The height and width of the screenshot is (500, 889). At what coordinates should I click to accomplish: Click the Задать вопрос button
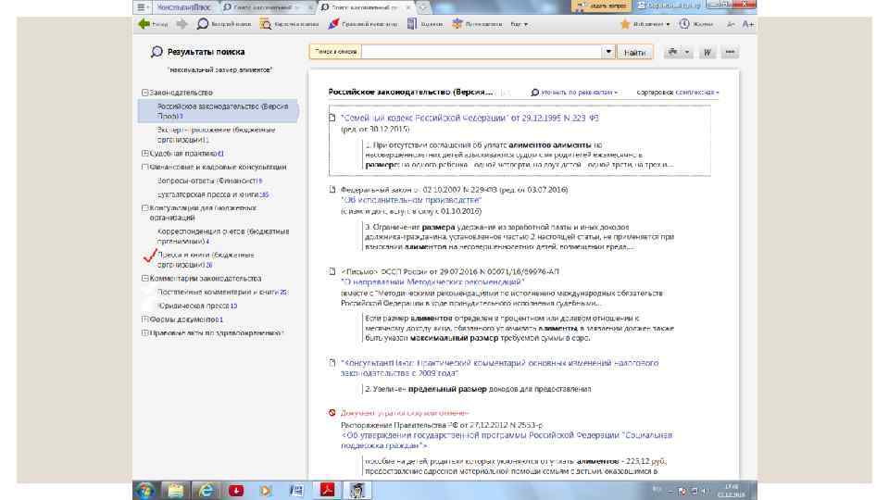tap(601, 6)
